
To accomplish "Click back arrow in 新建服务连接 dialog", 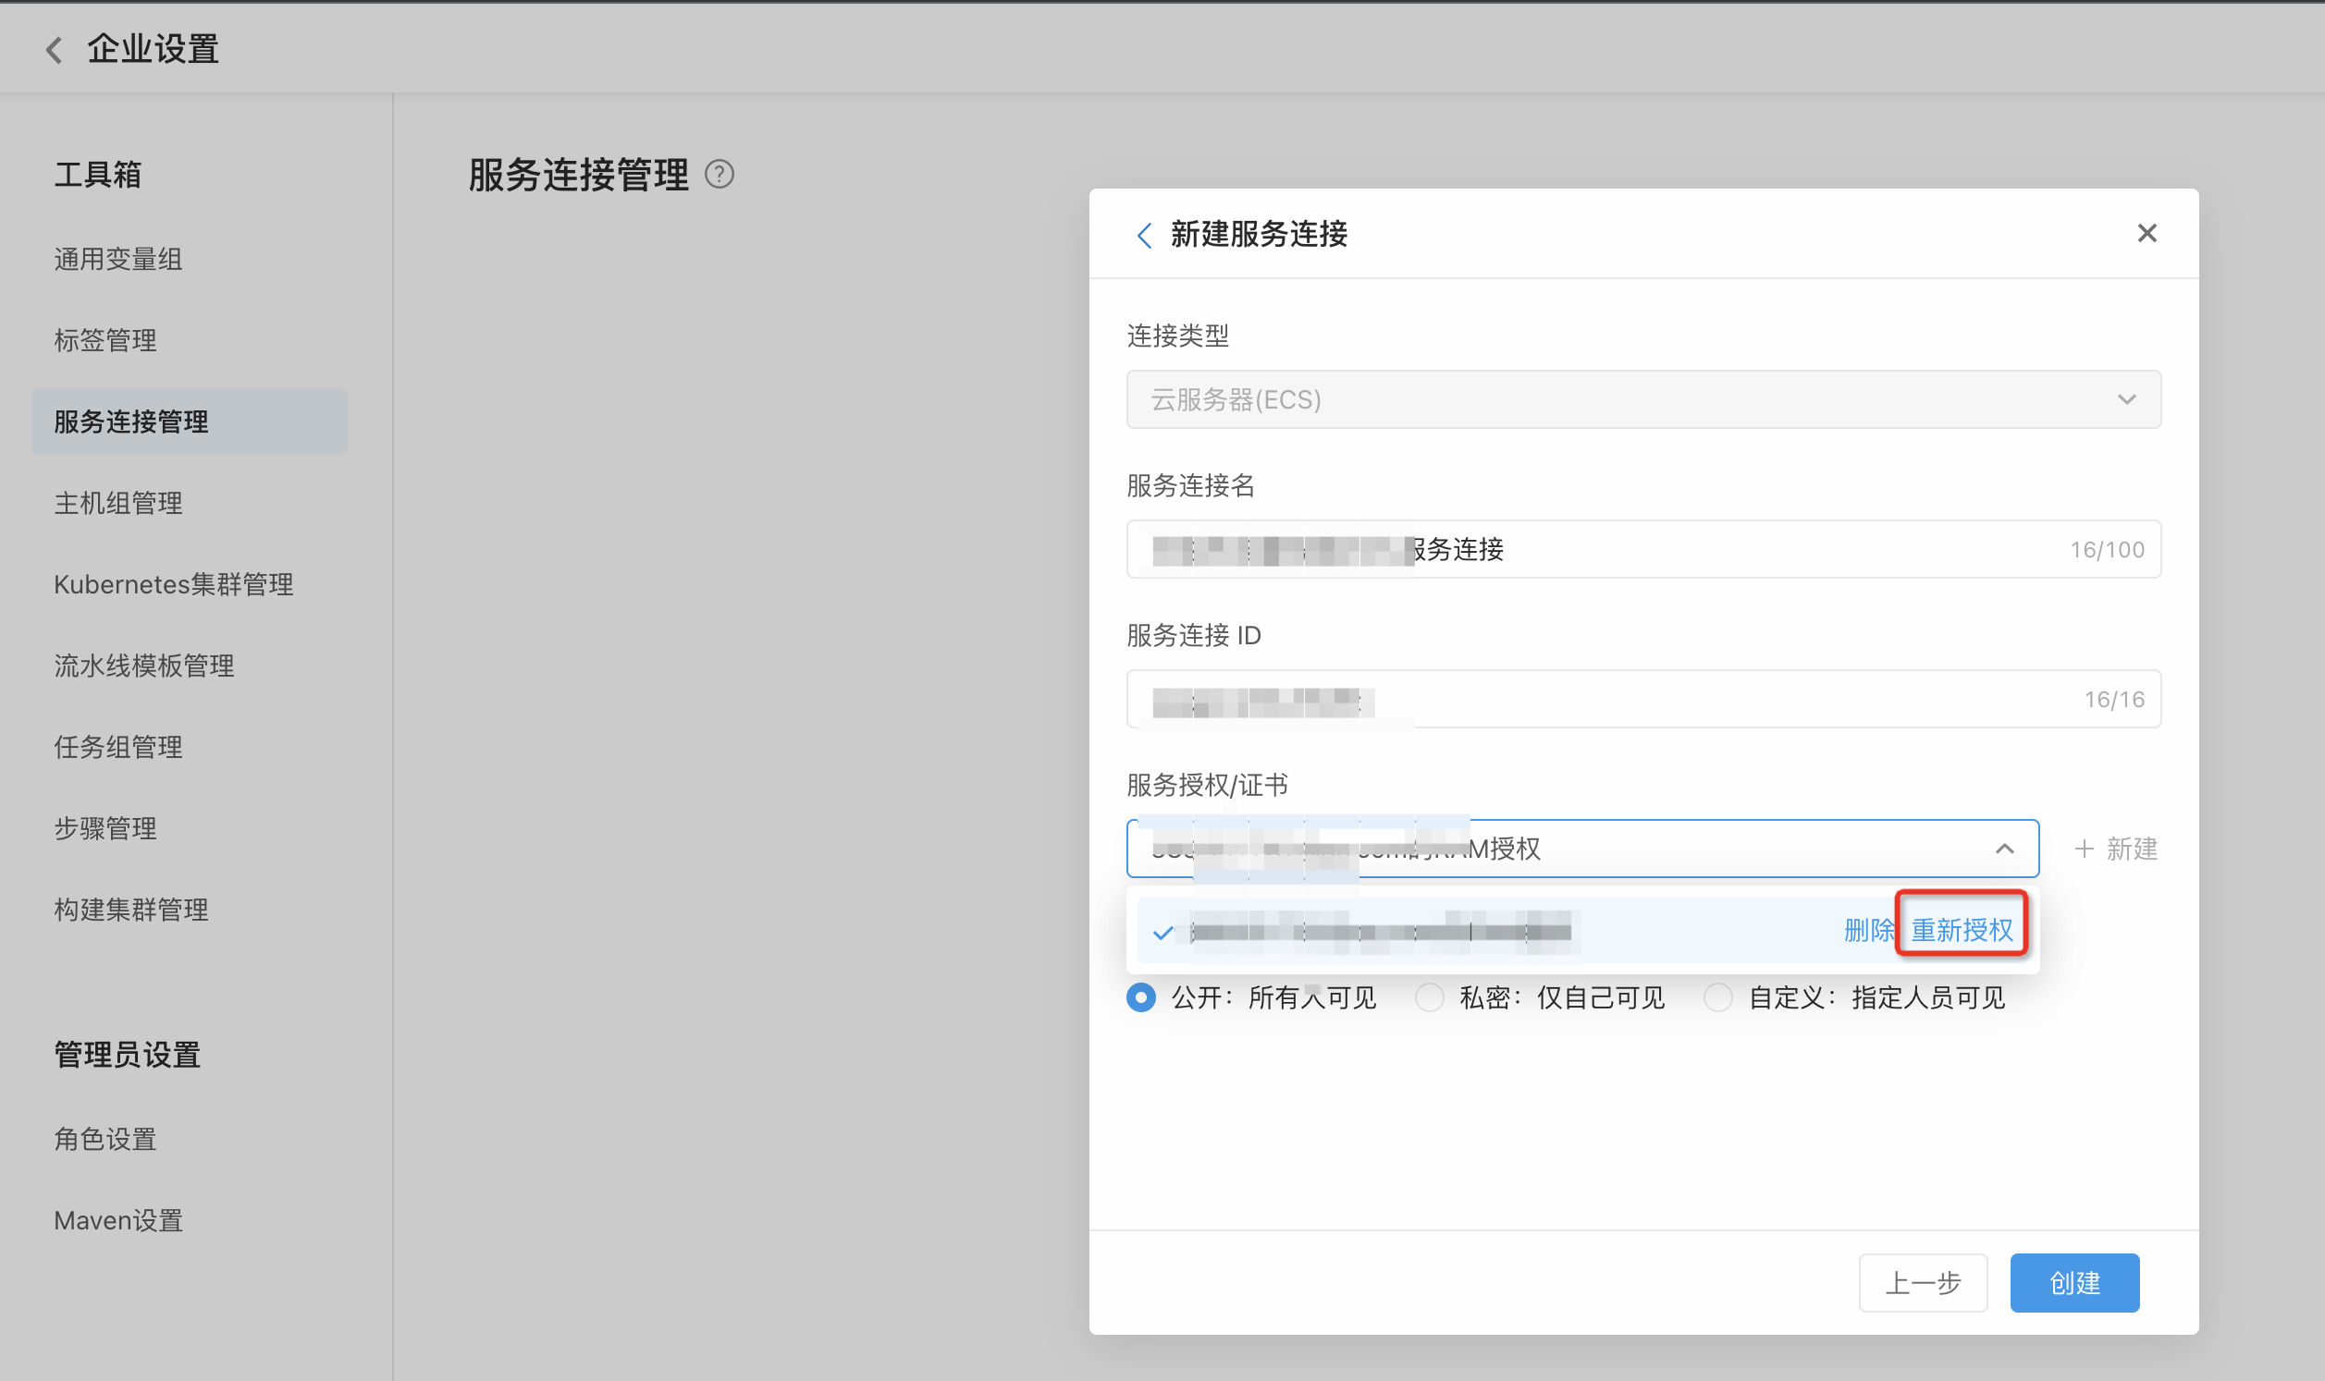I will pyautogui.click(x=1145, y=235).
